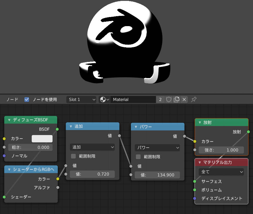Collapse the マテリアル出力 node
Viewport: 253px width, 214px height.
(200, 163)
